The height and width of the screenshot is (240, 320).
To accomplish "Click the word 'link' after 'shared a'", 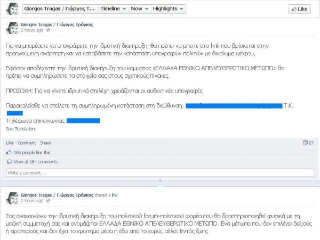I will tap(115, 195).
